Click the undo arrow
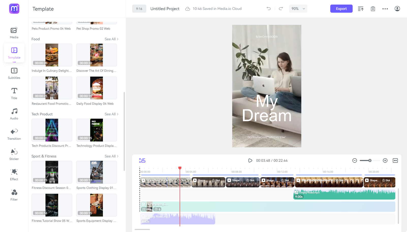 click(269, 9)
